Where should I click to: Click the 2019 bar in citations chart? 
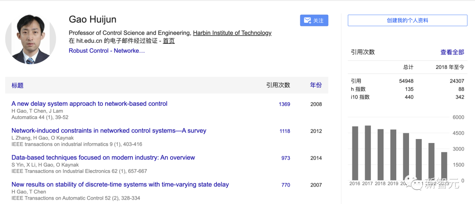point(393,155)
